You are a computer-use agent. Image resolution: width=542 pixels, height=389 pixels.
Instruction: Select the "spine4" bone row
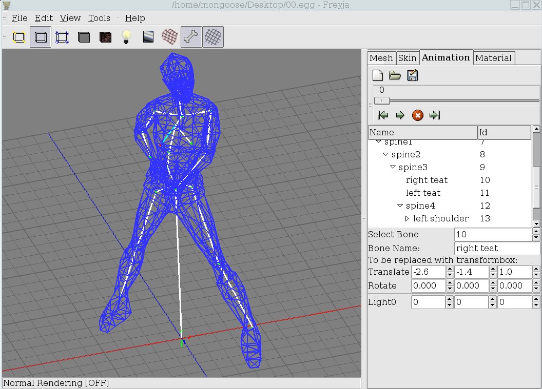point(450,206)
